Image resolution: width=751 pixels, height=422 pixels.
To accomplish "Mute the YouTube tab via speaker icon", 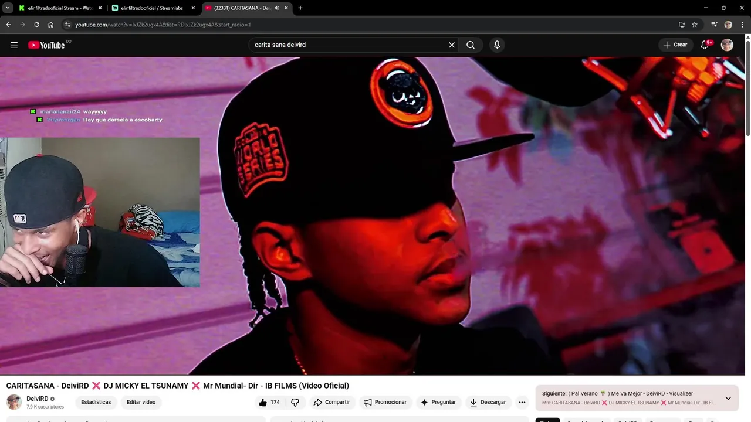I will 277,8.
